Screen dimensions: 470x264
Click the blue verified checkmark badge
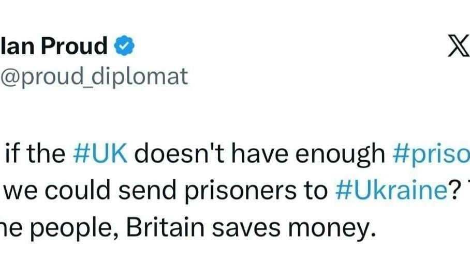coord(124,45)
